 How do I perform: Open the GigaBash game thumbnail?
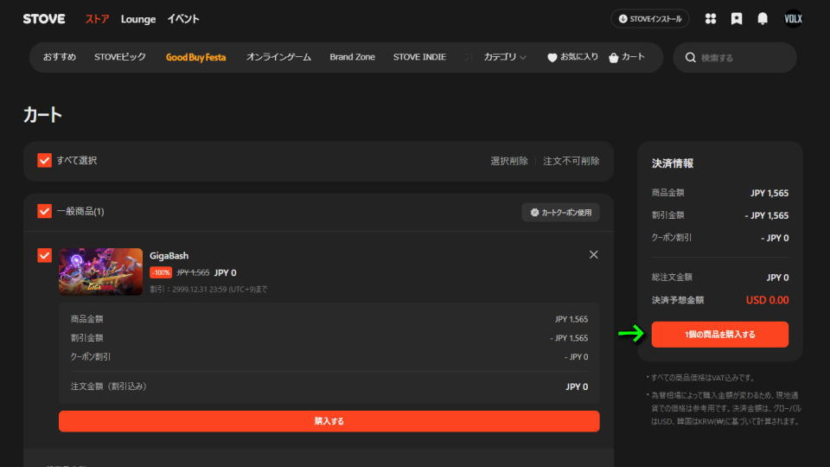tap(100, 272)
